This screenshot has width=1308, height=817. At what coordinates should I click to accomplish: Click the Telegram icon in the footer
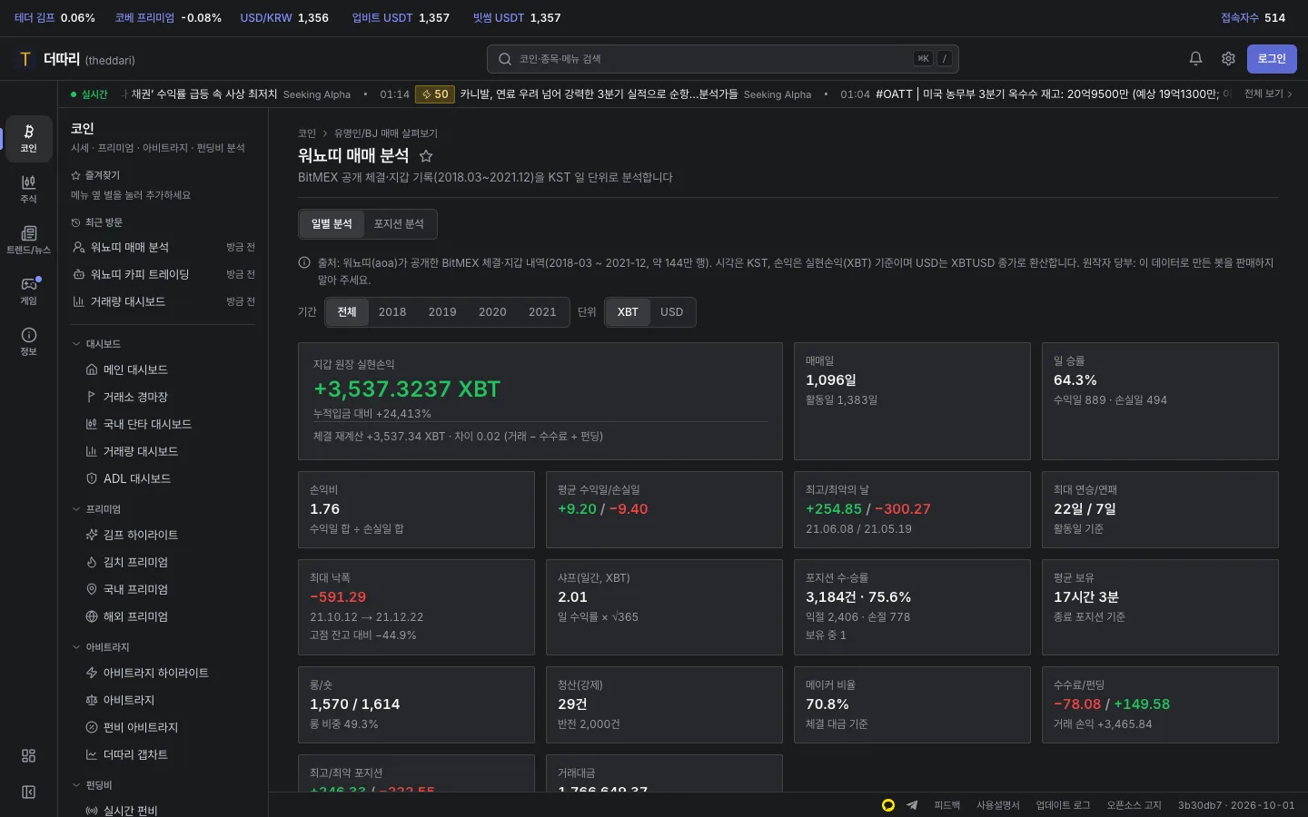tap(912, 805)
